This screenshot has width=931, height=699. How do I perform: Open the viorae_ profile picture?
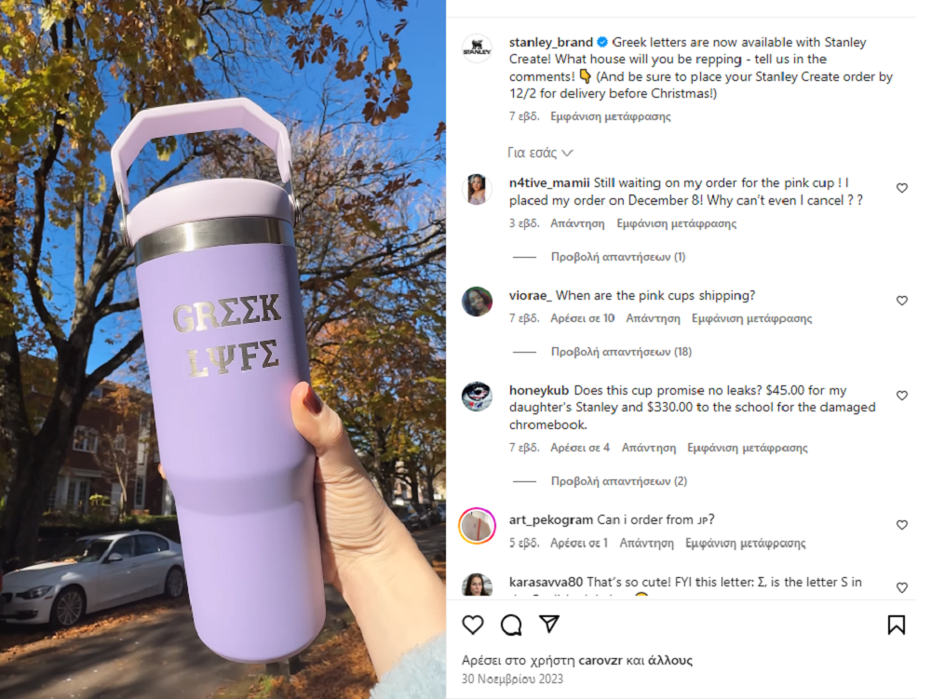477,302
